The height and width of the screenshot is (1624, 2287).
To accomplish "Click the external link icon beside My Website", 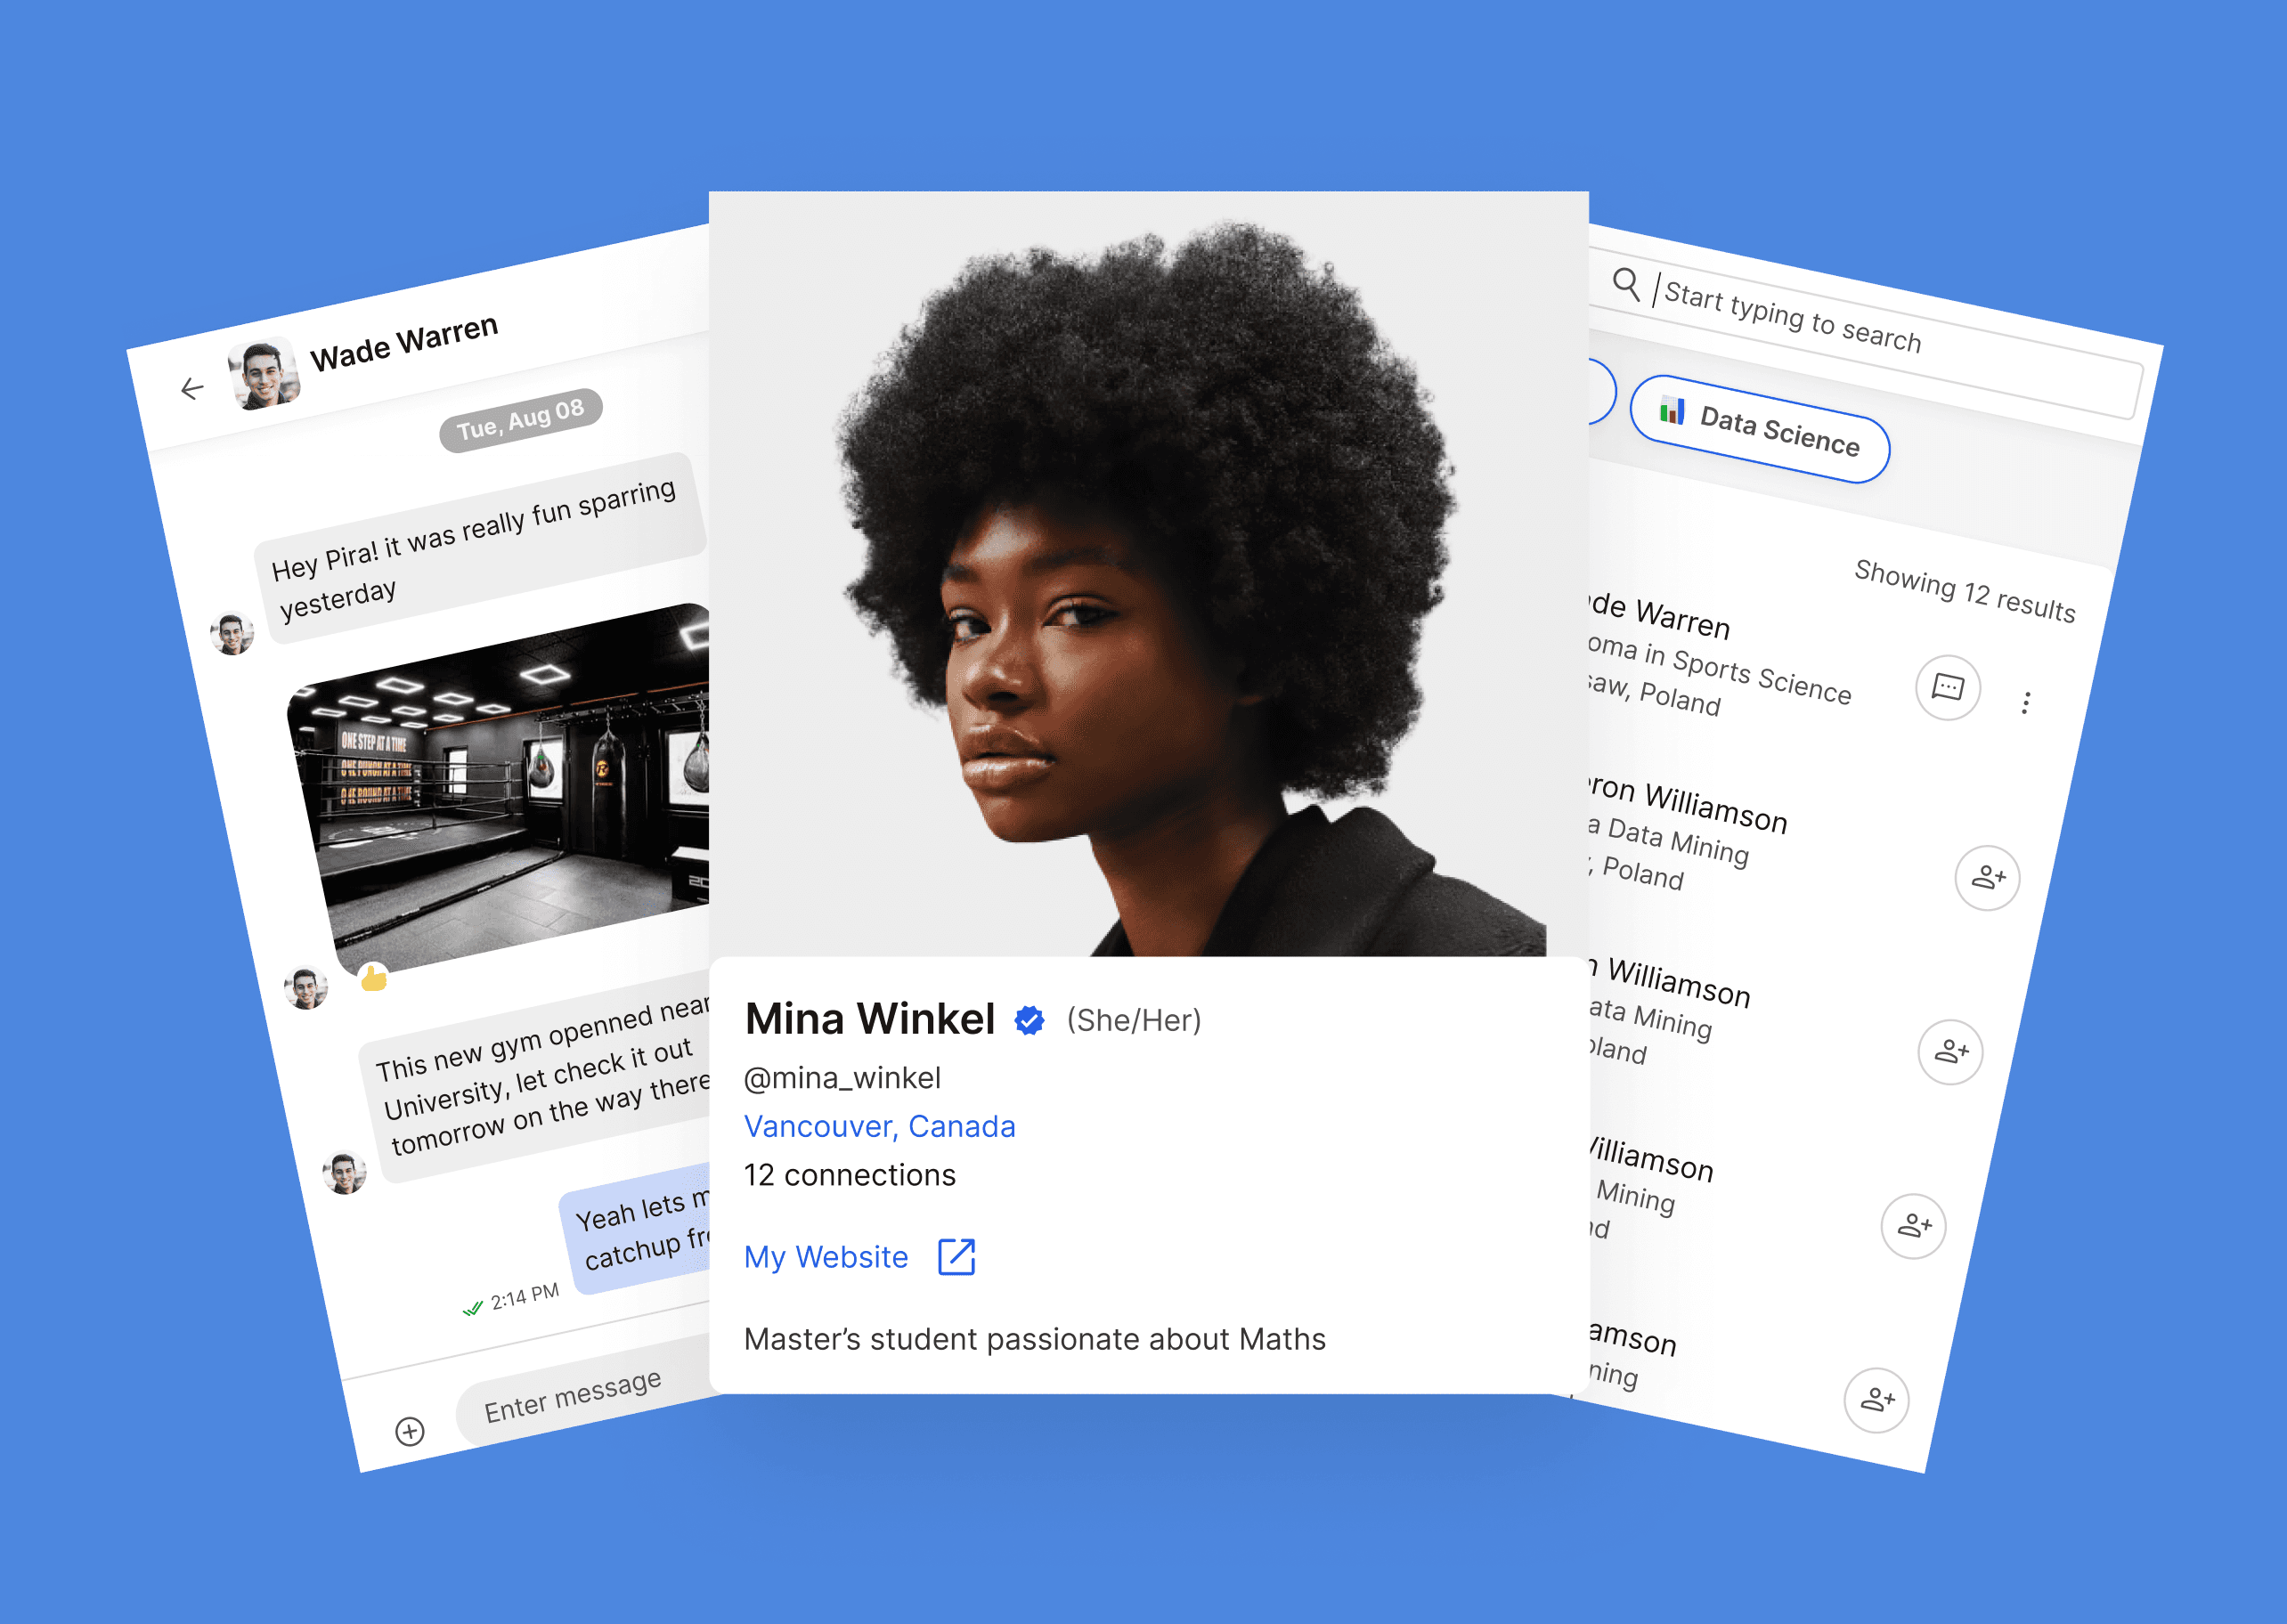I will click(956, 1257).
